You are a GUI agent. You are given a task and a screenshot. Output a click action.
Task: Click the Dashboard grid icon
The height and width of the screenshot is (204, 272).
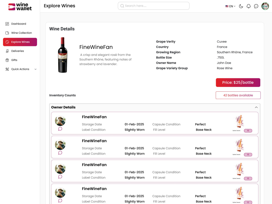click(7, 24)
